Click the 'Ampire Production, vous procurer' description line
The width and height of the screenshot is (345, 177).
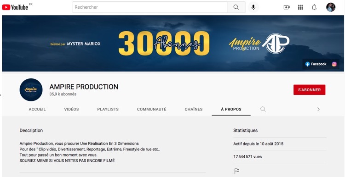[x=79, y=144]
